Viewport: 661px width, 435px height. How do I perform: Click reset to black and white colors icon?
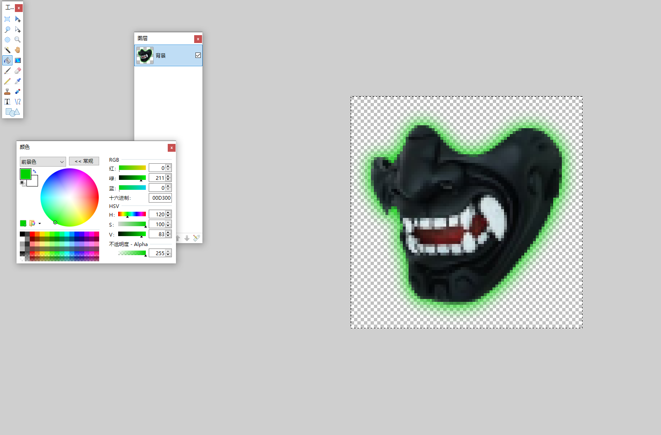tap(22, 183)
